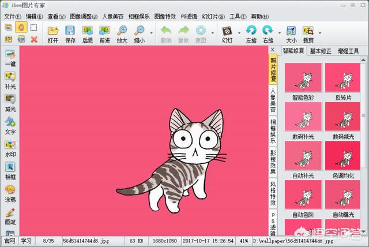The image size is (369, 247).
Task: Expand dropdown arrow next to 右旋
Action: 280,33
